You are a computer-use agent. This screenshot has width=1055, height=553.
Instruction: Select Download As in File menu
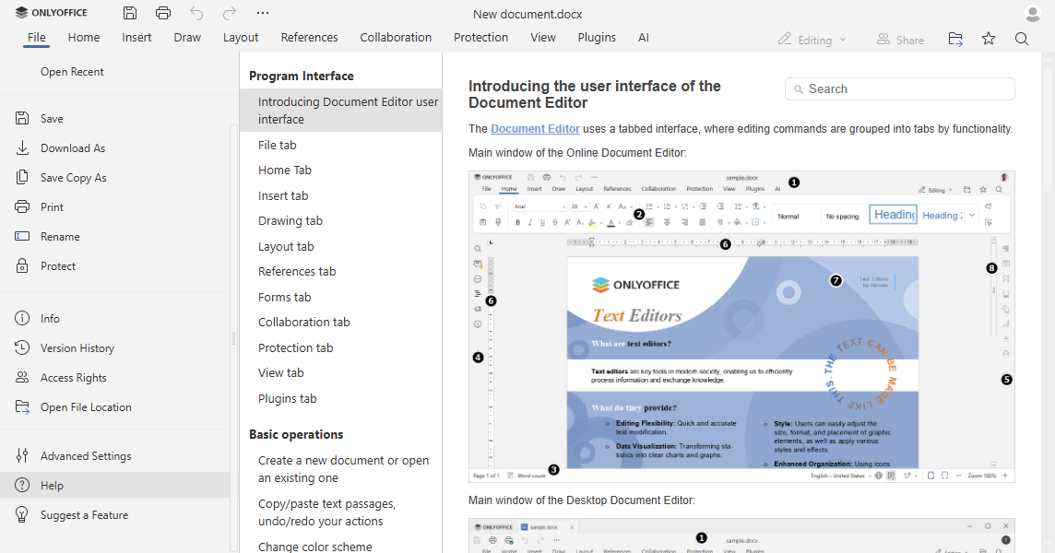pyautogui.click(x=73, y=148)
